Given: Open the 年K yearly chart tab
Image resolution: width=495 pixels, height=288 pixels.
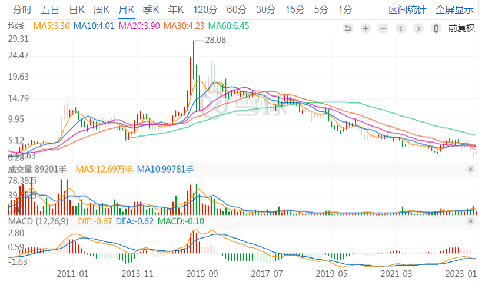Looking at the screenshot, I should (175, 9).
